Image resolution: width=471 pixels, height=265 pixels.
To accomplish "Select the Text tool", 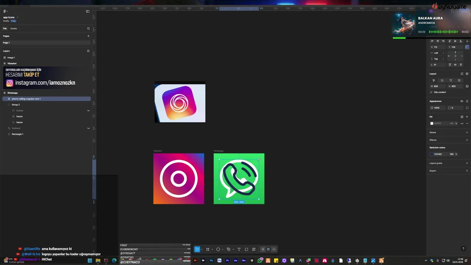I will point(239,249).
